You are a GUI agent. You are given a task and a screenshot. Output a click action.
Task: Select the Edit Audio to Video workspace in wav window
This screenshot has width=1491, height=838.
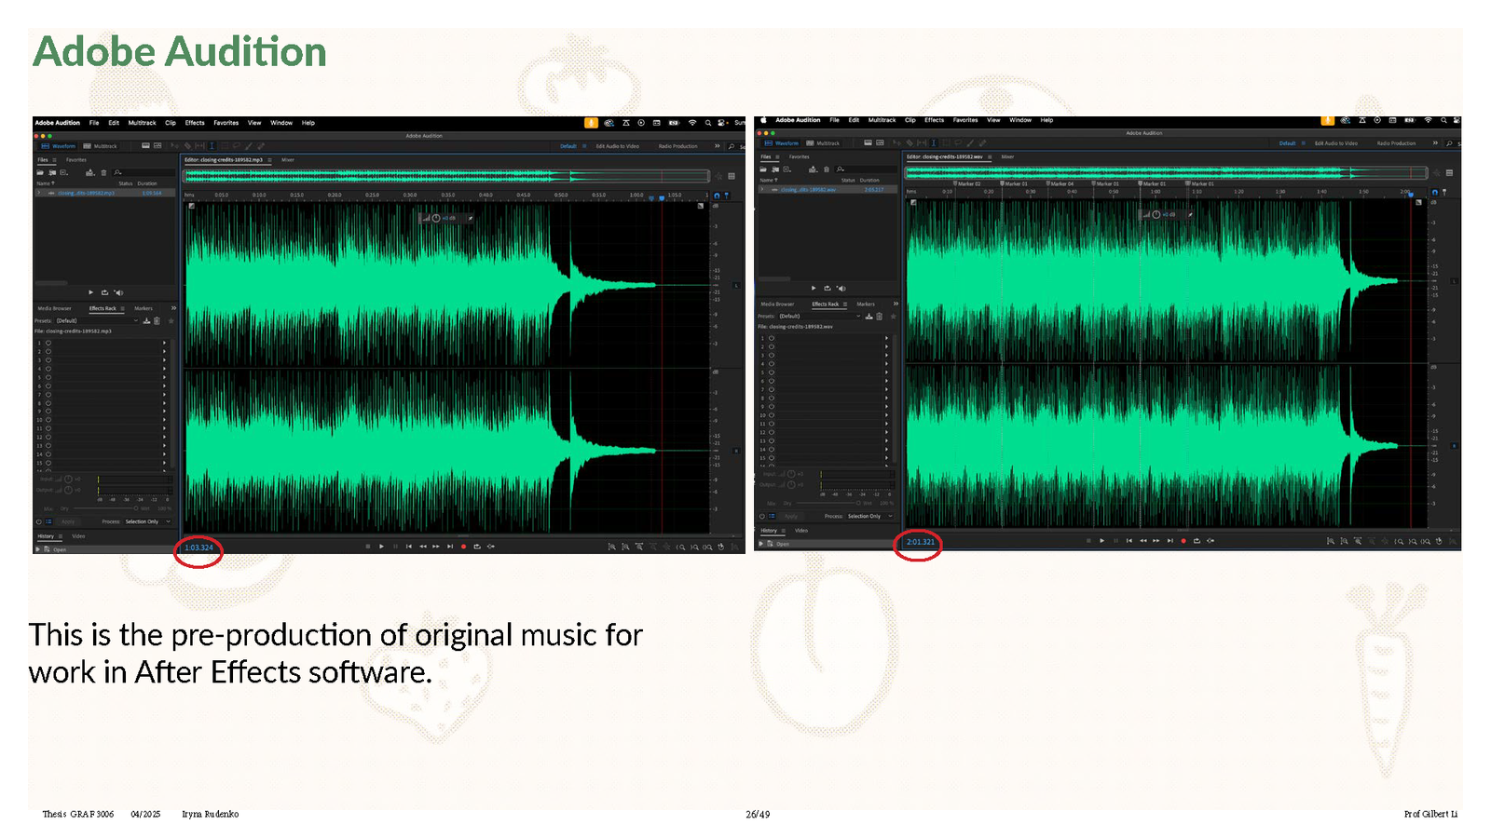coord(1335,143)
